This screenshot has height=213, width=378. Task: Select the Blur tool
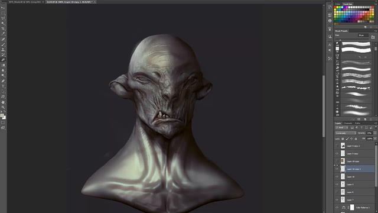pos(3,70)
